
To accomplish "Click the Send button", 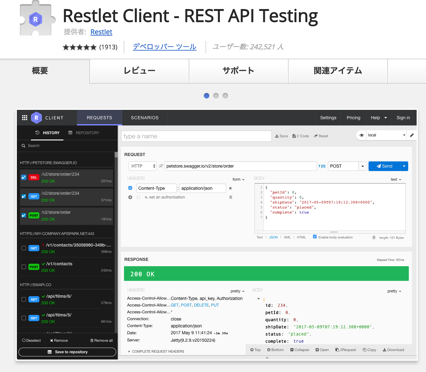I will (384, 166).
